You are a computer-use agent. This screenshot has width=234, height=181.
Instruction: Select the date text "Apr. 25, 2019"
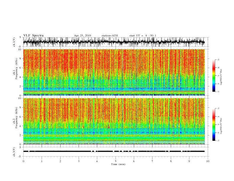[82, 35]
